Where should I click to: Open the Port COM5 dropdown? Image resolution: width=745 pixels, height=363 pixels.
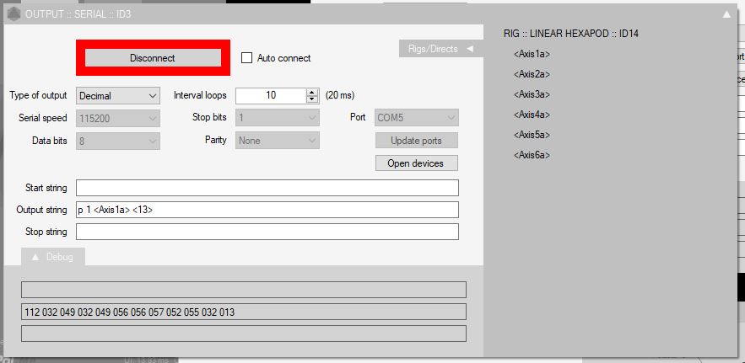[417, 118]
